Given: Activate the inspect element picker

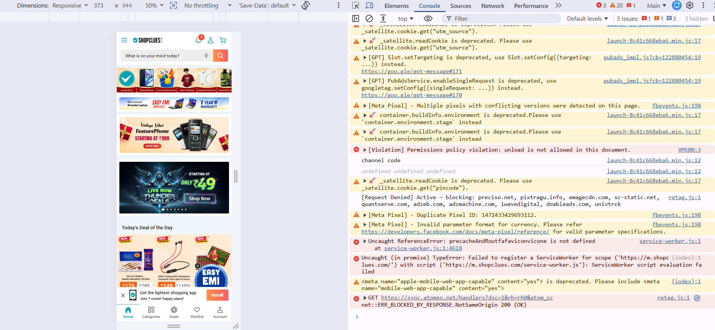Looking at the screenshot, I should 356,6.
